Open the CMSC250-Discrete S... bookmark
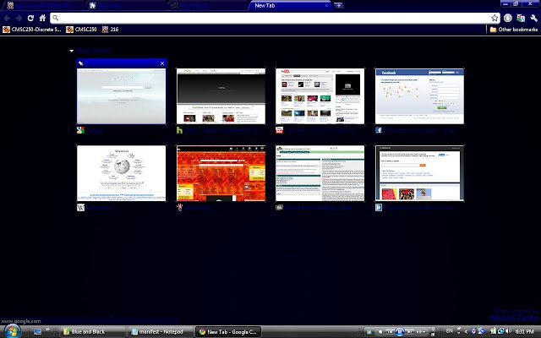Image resolution: width=541 pixels, height=338 pixels. click(32, 30)
